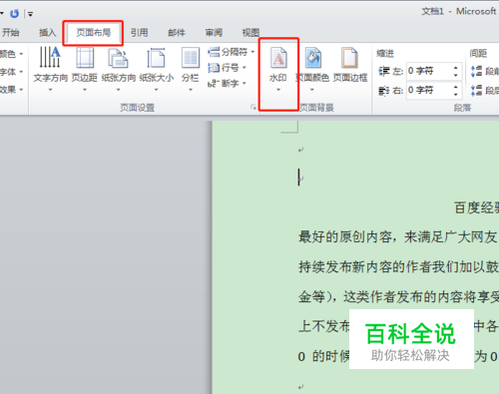Click the Hyphenation (断字) icon

coord(214,83)
